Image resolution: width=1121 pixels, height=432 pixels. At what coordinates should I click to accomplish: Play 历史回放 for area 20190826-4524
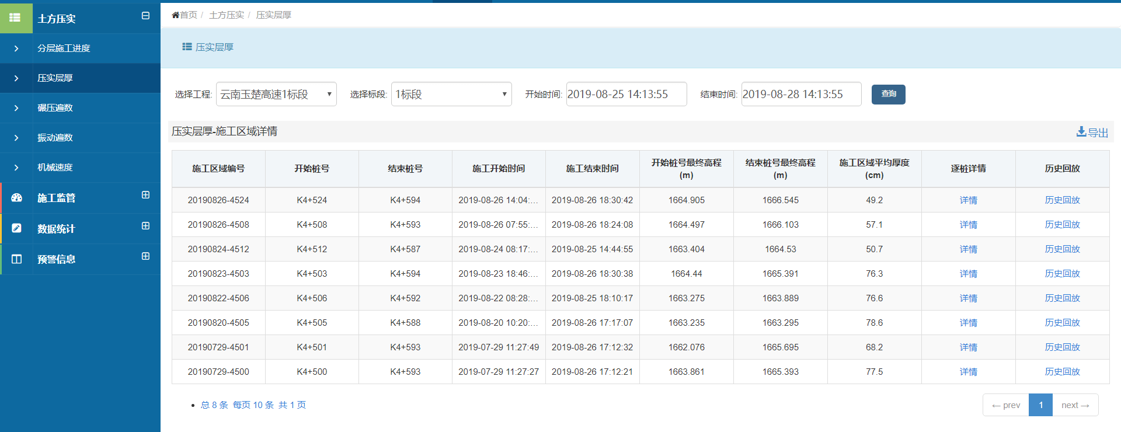1063,200
